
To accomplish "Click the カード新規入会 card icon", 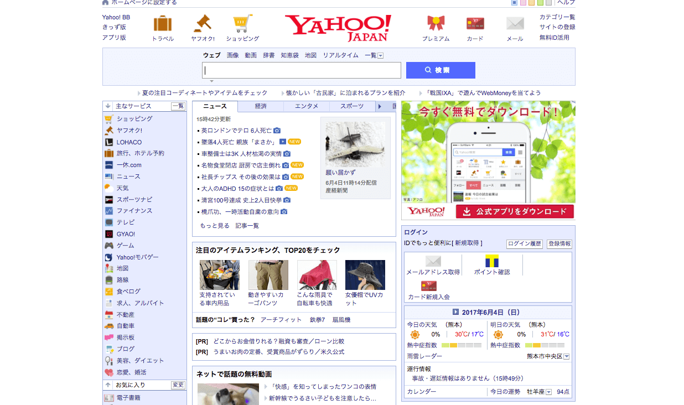I will (429, 285).
